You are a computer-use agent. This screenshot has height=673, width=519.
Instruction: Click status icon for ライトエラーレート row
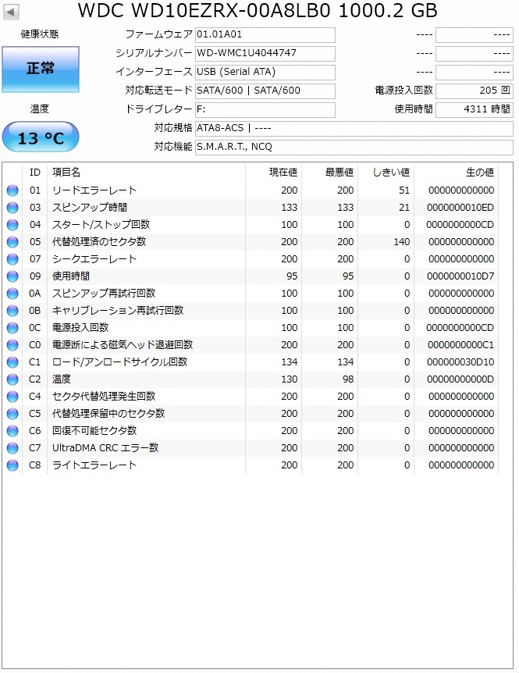12,465
